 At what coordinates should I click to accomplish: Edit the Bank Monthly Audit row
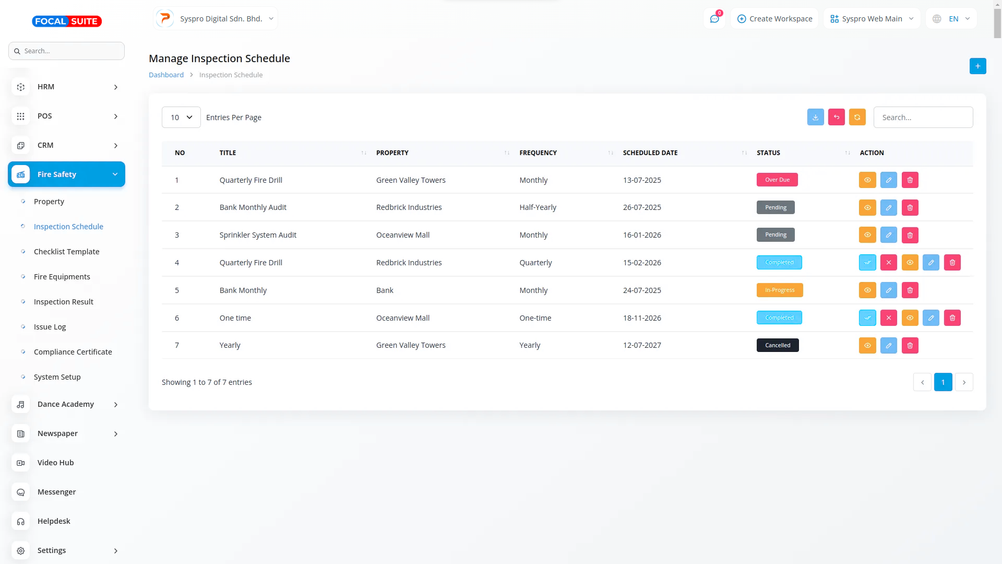pos(888,208)
